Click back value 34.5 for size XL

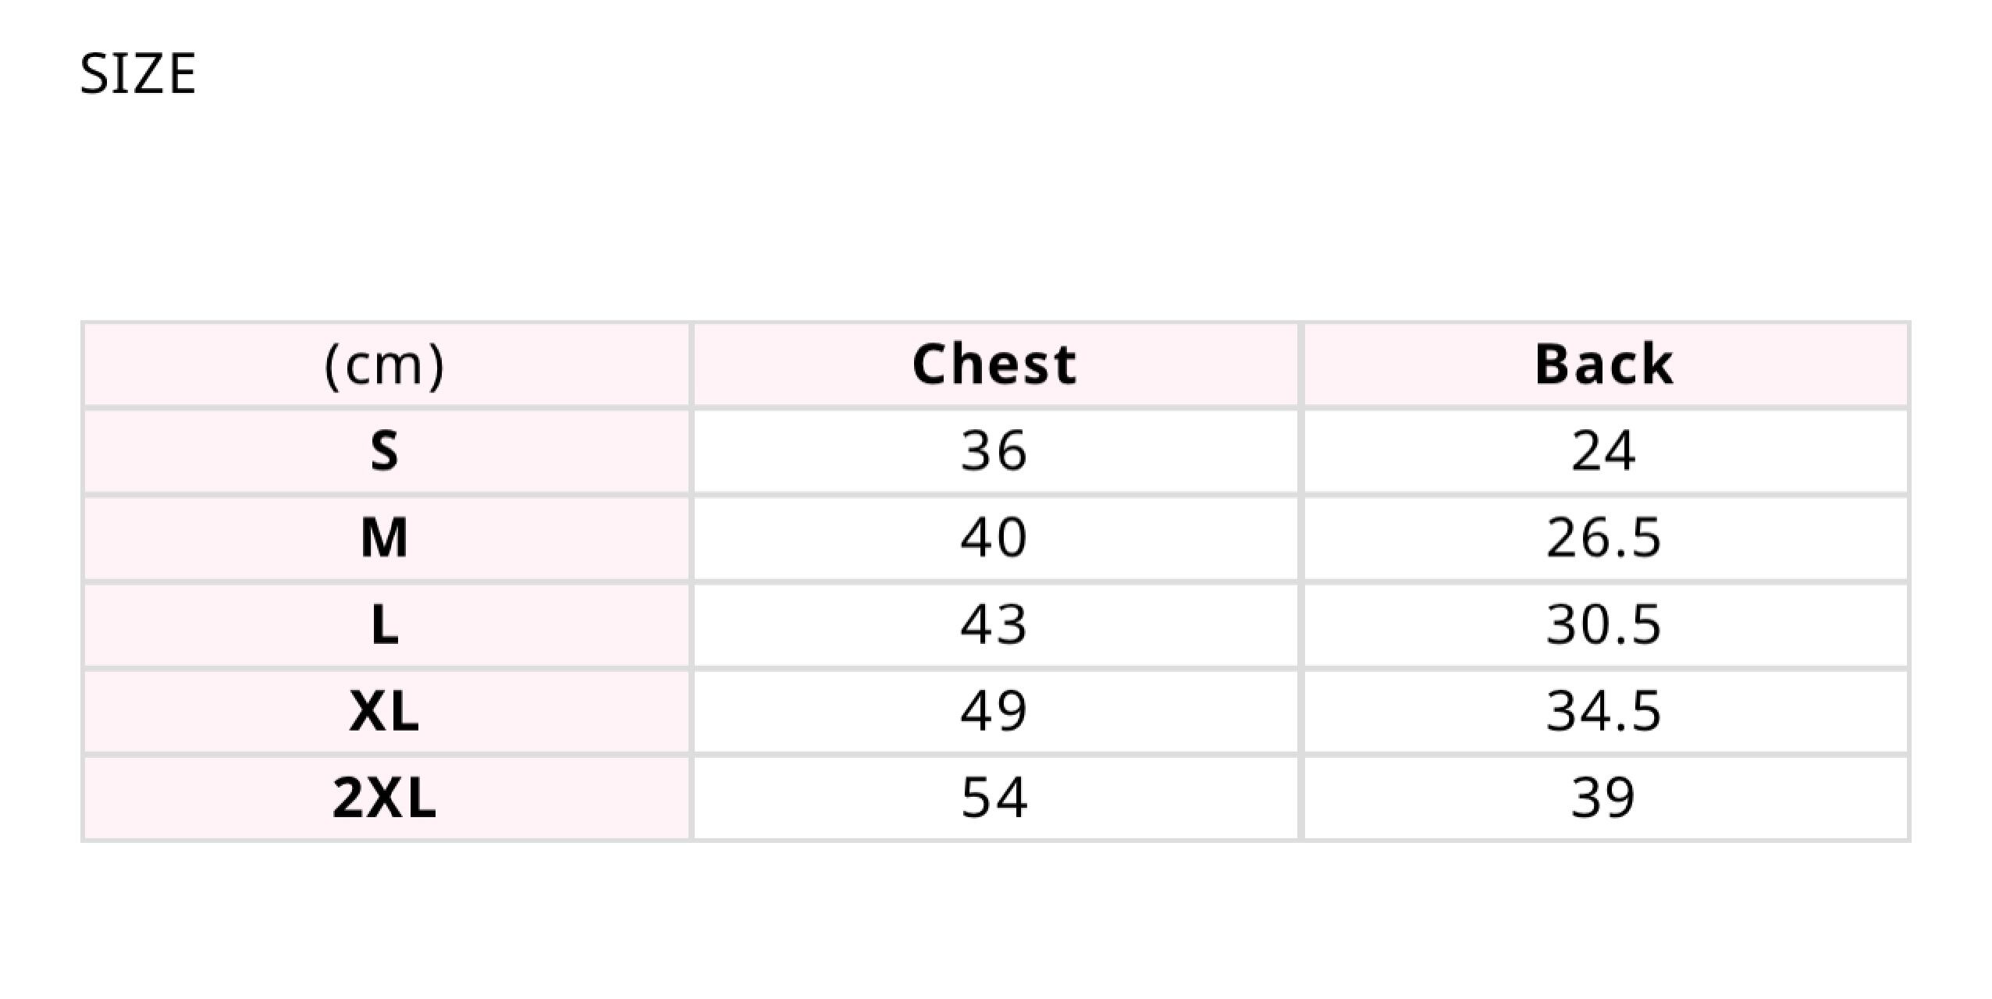(1603, 712)
